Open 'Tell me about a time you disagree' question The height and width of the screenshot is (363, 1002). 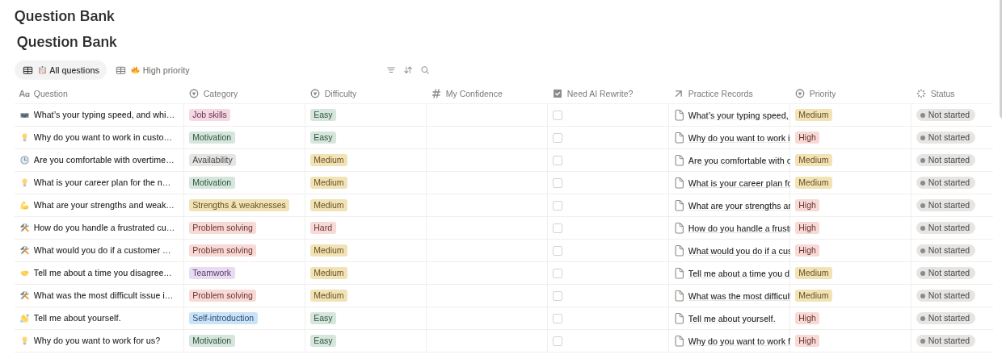coord(103,273)
